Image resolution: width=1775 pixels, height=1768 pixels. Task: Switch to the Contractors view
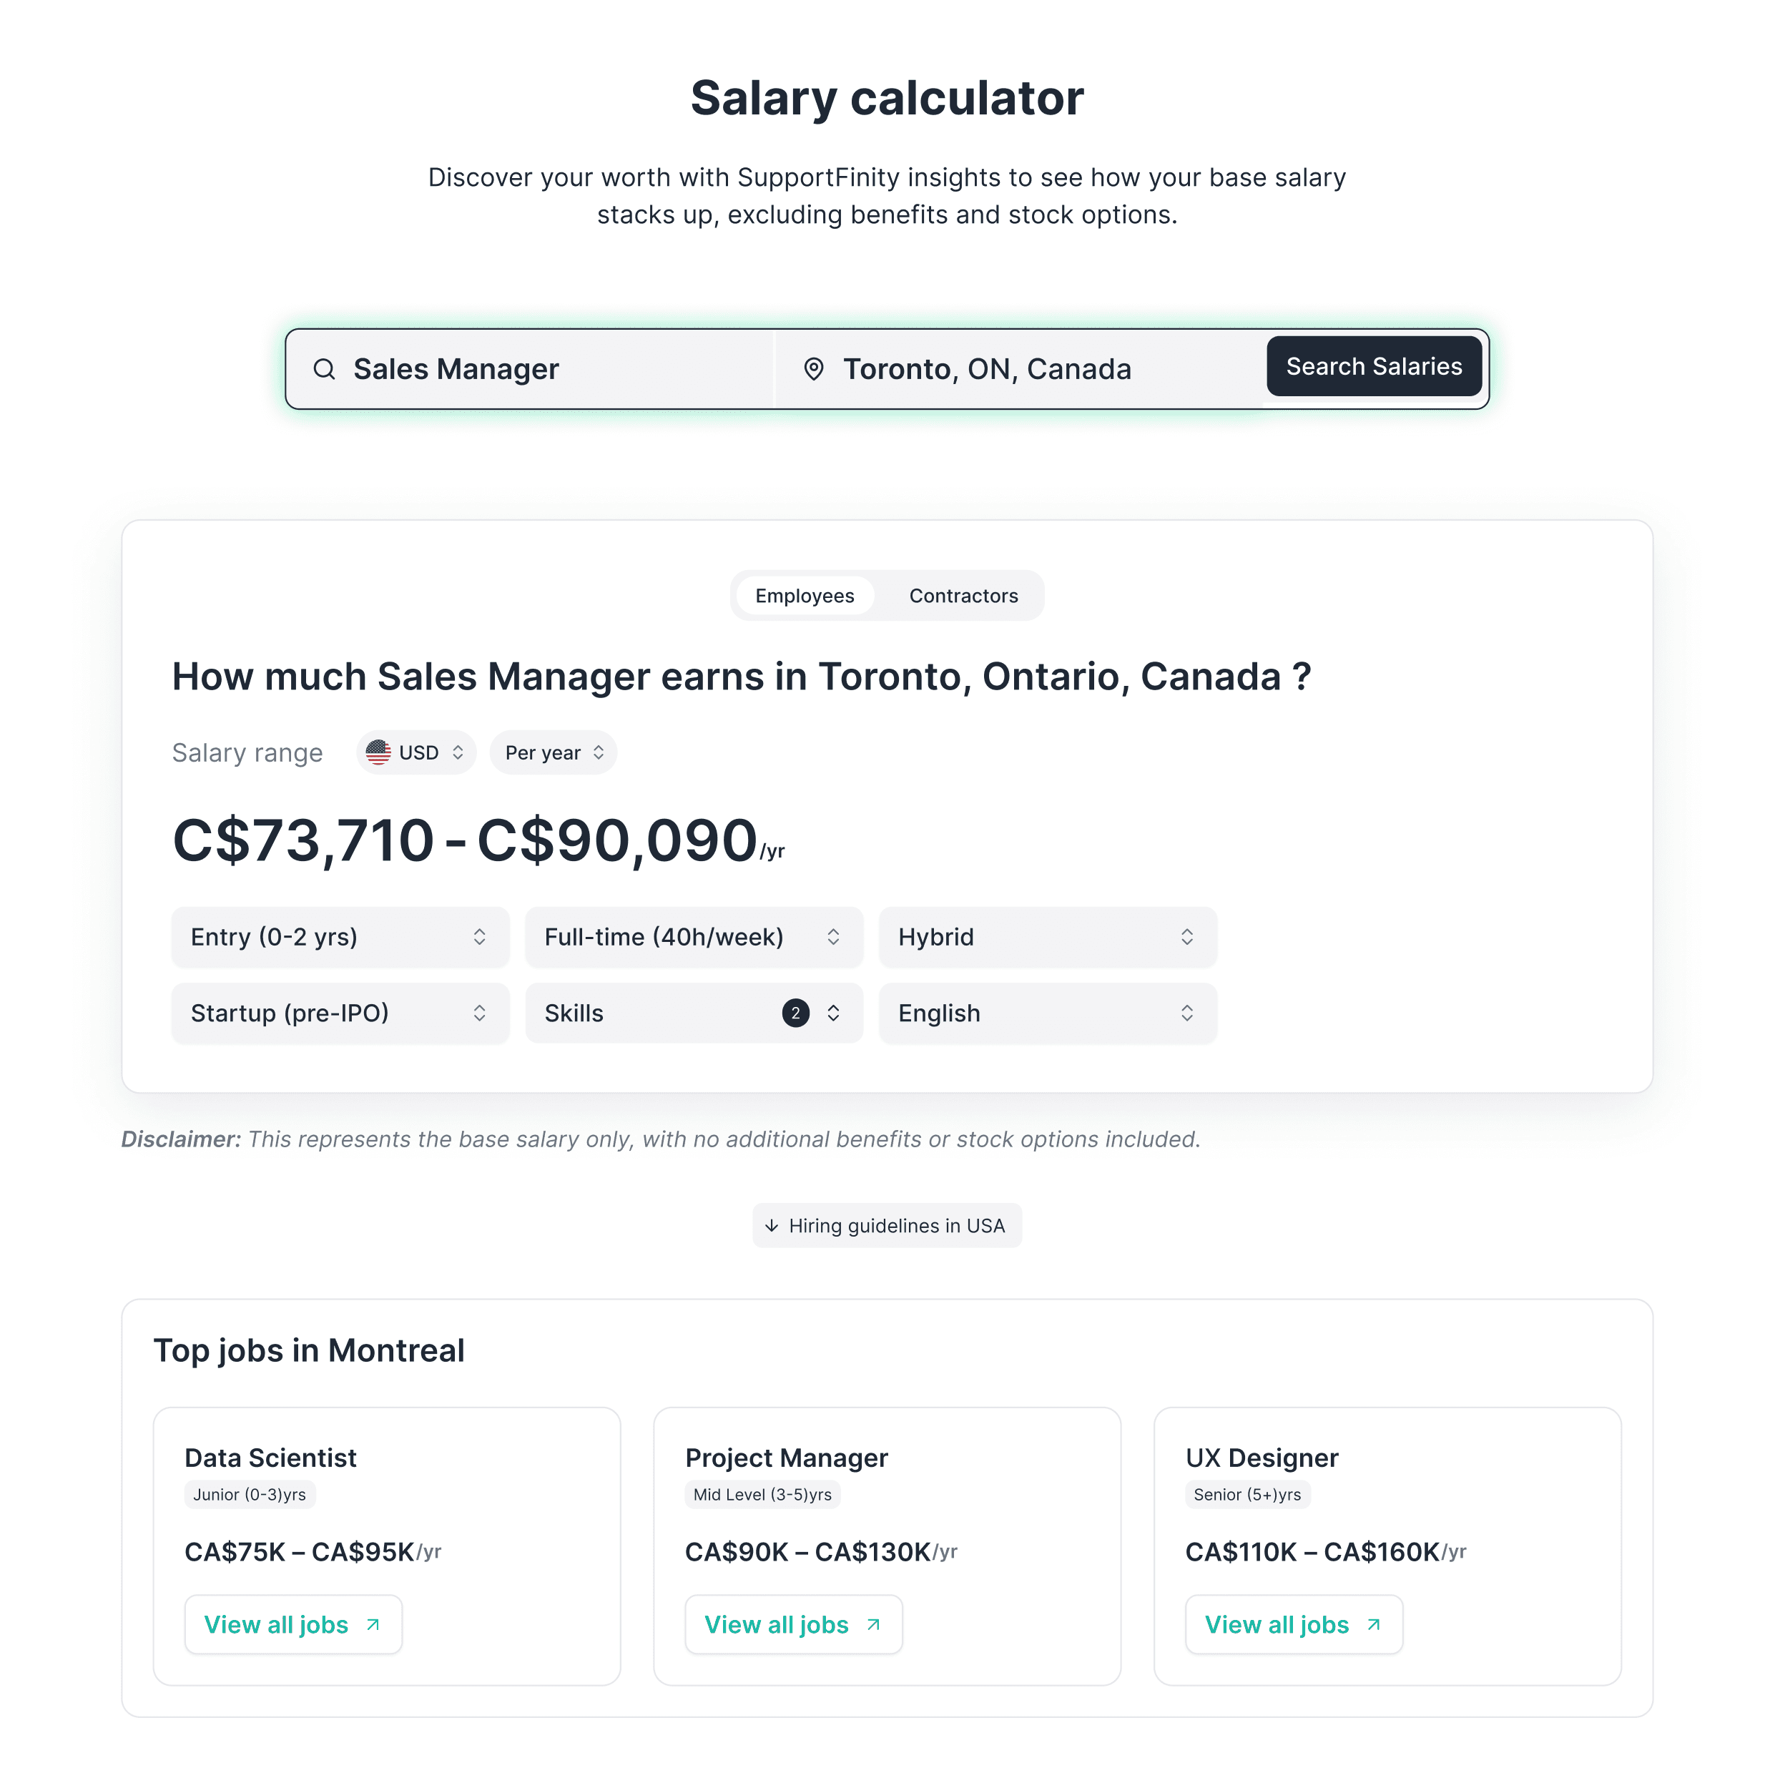964,594
